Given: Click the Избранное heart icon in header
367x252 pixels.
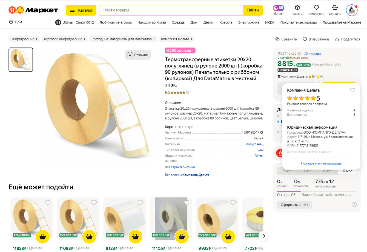Looking at the screenshot, I should tap(316, 8).
